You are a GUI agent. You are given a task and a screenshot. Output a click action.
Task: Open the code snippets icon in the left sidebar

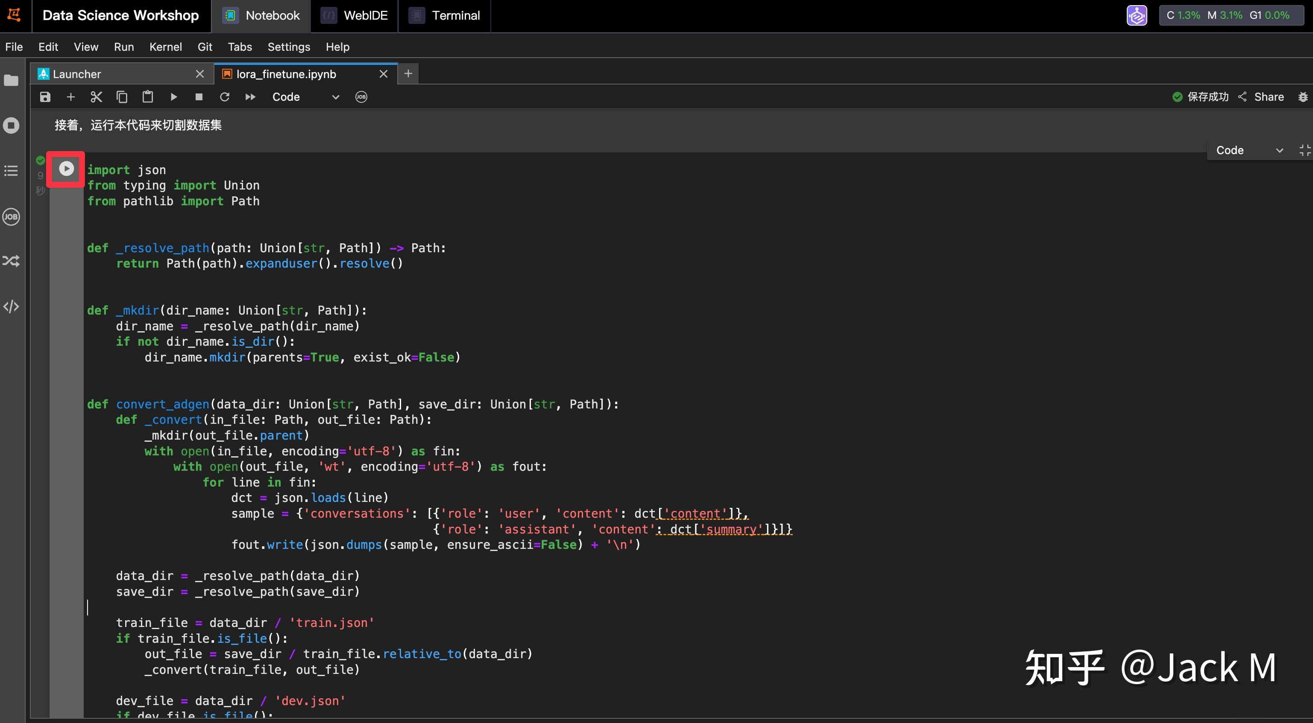[x=11, y=306]
